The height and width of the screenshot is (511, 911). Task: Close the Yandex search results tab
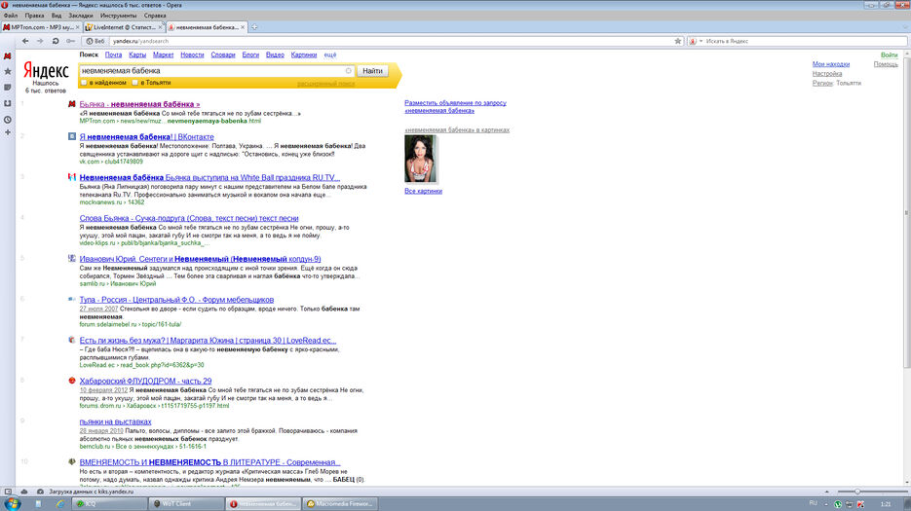tap(243, 27)
